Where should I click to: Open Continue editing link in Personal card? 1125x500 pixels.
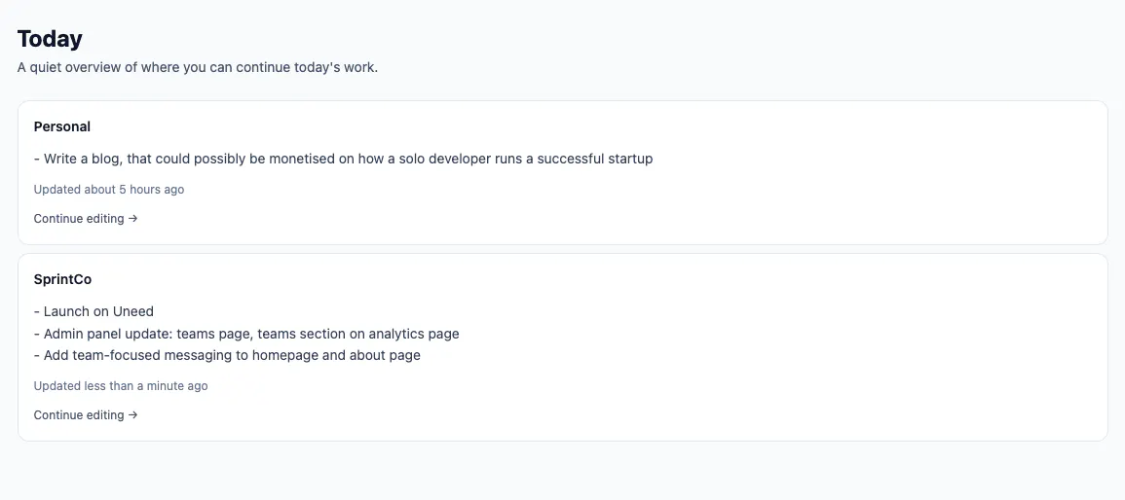pyautogui.click(x=86, y=219)
